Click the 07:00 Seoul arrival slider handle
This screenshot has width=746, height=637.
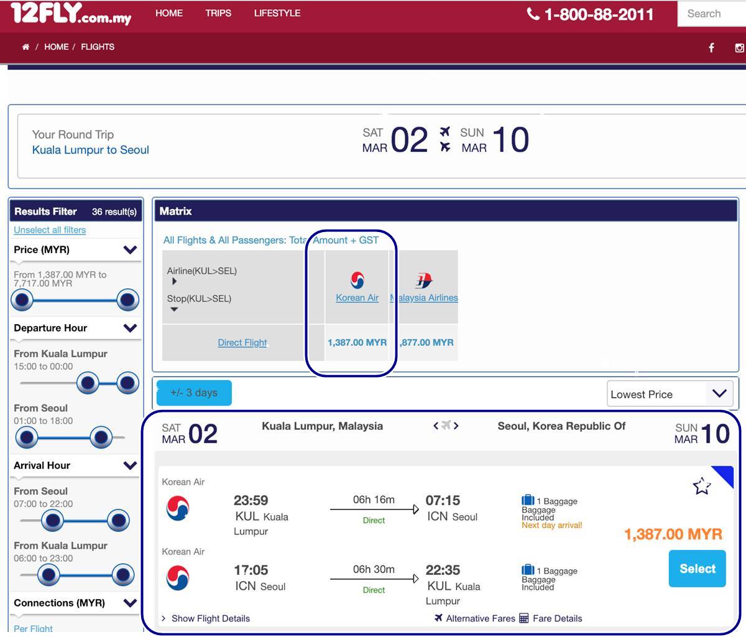click(53, 520)
